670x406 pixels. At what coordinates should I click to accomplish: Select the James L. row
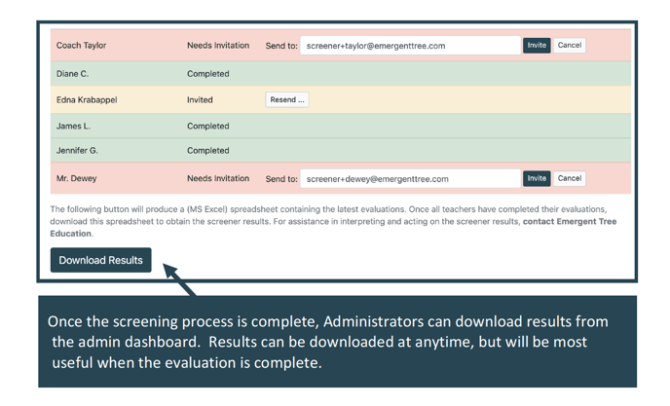coord(73,127)
